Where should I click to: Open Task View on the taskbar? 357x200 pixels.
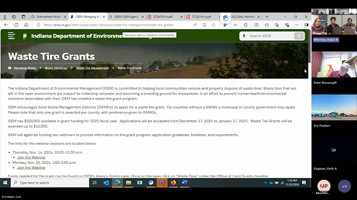[x=95, y=183]
